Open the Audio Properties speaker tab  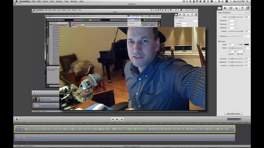coord(225,8)
